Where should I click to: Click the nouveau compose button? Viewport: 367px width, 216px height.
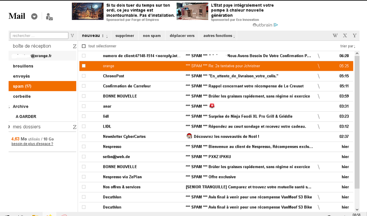91,36
